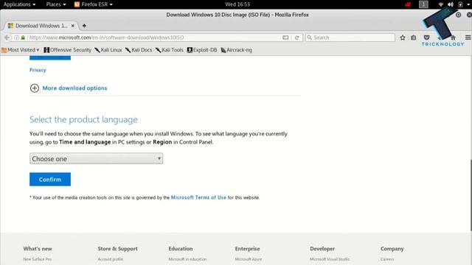Image resolution: width=472 pixels, height=265 pixels.
Task: Open the Places menu
Action: tap(56, 4)
